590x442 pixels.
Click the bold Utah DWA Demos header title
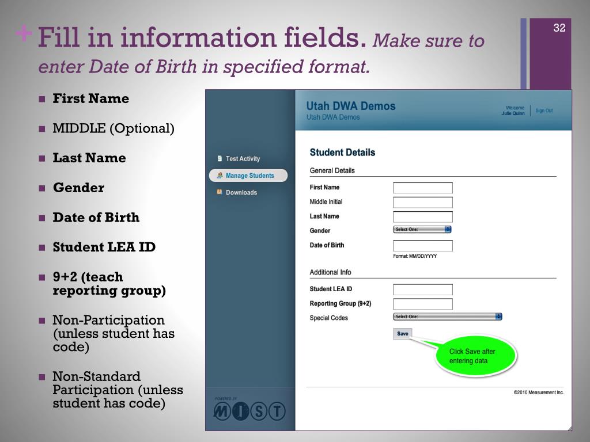350,106
